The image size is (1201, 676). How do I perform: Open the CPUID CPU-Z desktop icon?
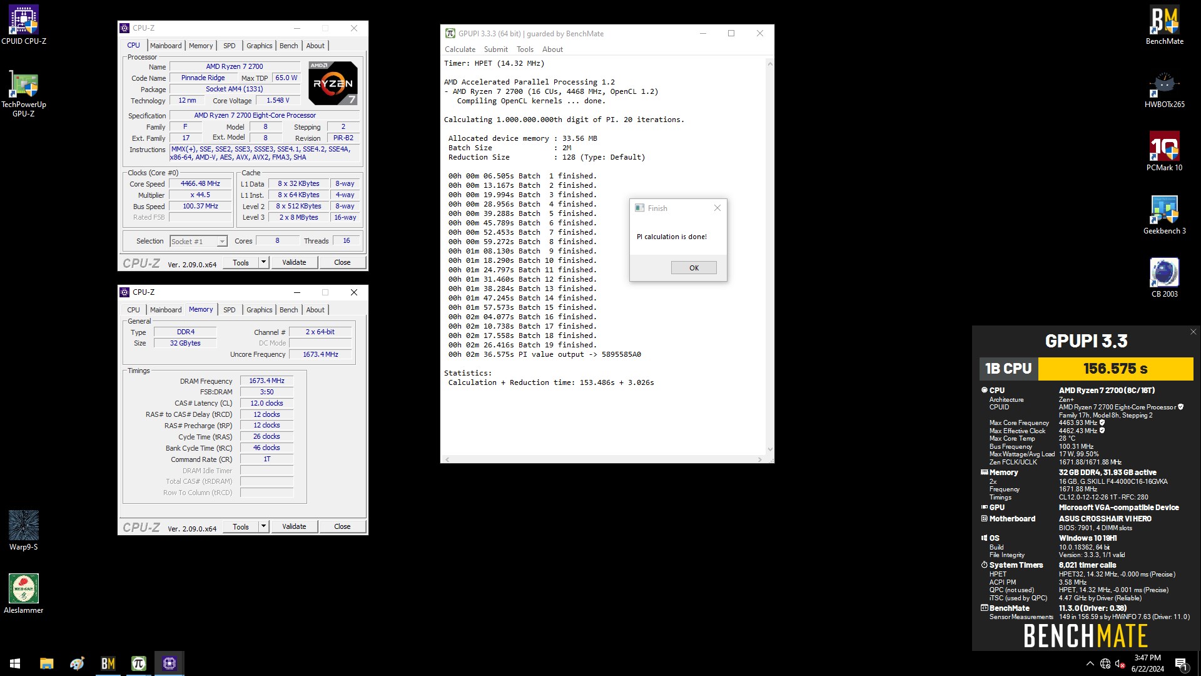point(24,25)
